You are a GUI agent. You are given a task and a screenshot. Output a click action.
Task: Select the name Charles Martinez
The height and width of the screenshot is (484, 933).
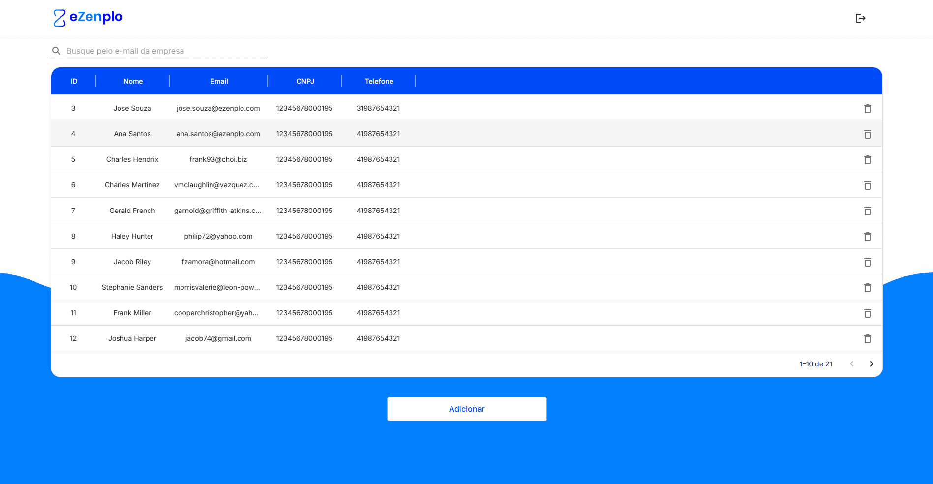(132, 185)
